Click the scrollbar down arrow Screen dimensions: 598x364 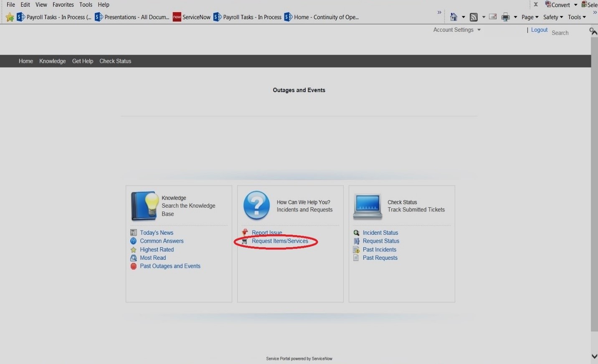(594, 356)
